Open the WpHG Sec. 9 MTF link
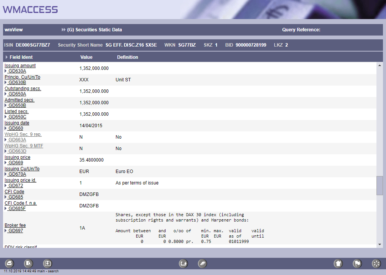 (x=24, y=146)
